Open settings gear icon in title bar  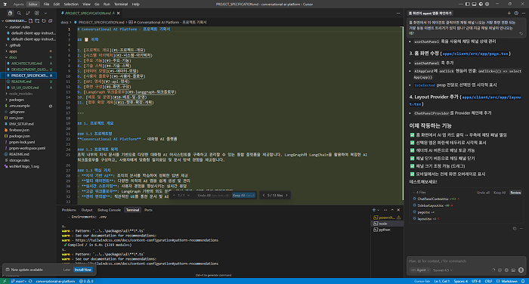point(487,4)
